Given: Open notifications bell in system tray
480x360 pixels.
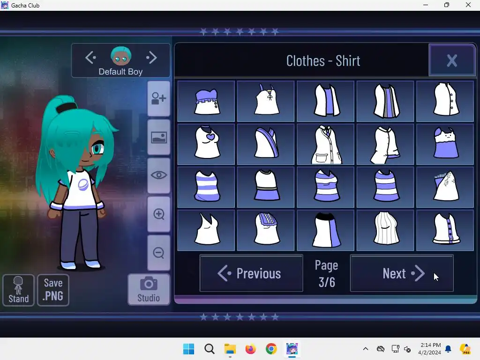Looking at the screenshot, I should (448, 349).
